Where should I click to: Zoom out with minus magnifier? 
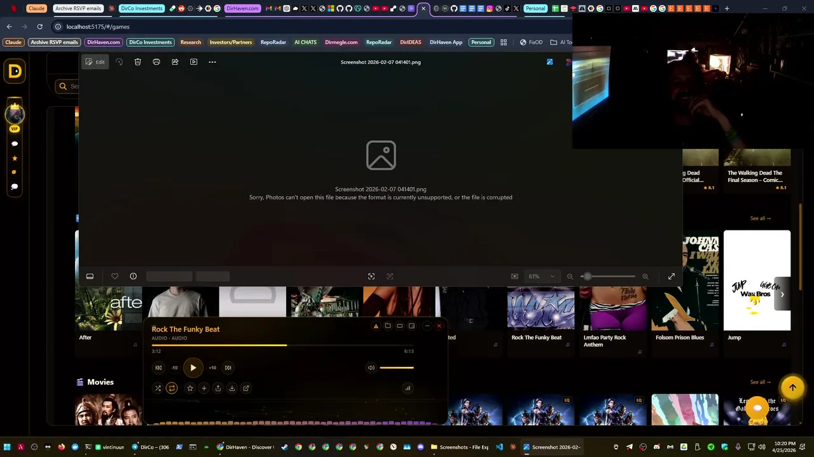pyautogui.click(x=570, y=276)
